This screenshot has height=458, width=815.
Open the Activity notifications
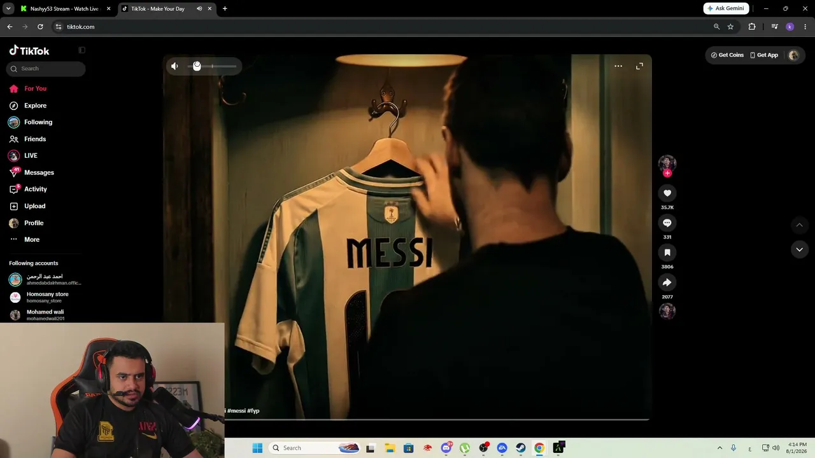click(x=36, y=189)
